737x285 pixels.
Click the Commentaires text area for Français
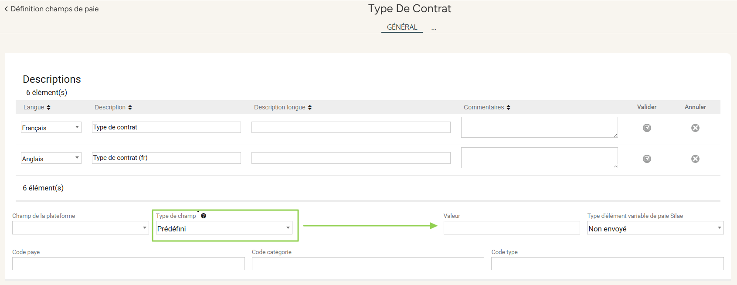[539, 127]
